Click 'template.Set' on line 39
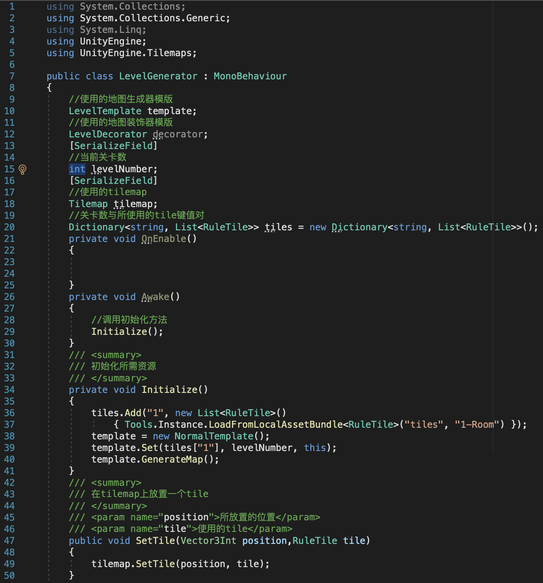Image resolution: width=543 pixels, height=583 pixels. point(124,448)
